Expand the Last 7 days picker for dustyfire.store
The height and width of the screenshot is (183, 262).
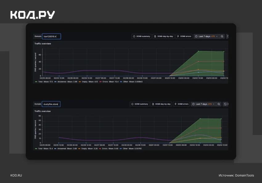click(x=203, y=104)
